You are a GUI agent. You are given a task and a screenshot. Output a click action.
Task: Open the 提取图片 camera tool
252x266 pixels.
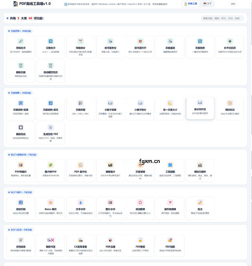pos(110,171)
